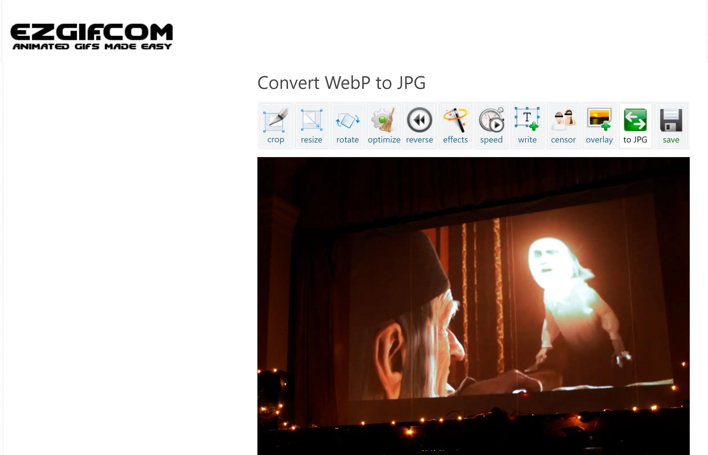Click the Convert WebP to JPG heading

point(342,82)
